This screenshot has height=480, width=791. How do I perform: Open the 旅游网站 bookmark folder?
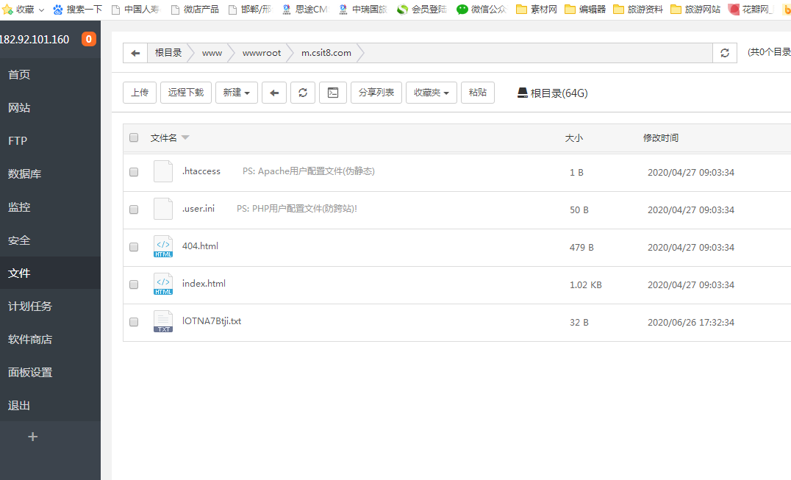[695, 10]
